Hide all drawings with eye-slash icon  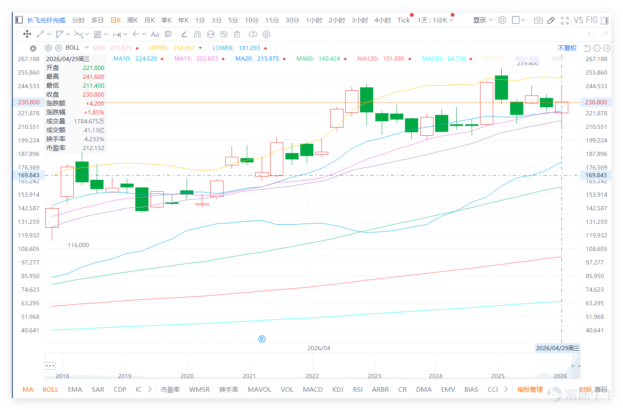click(x=224, y=34)
